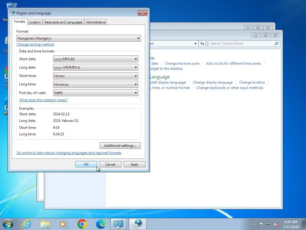Click the refresh button in Control Panel address bar

coord(202,43)
